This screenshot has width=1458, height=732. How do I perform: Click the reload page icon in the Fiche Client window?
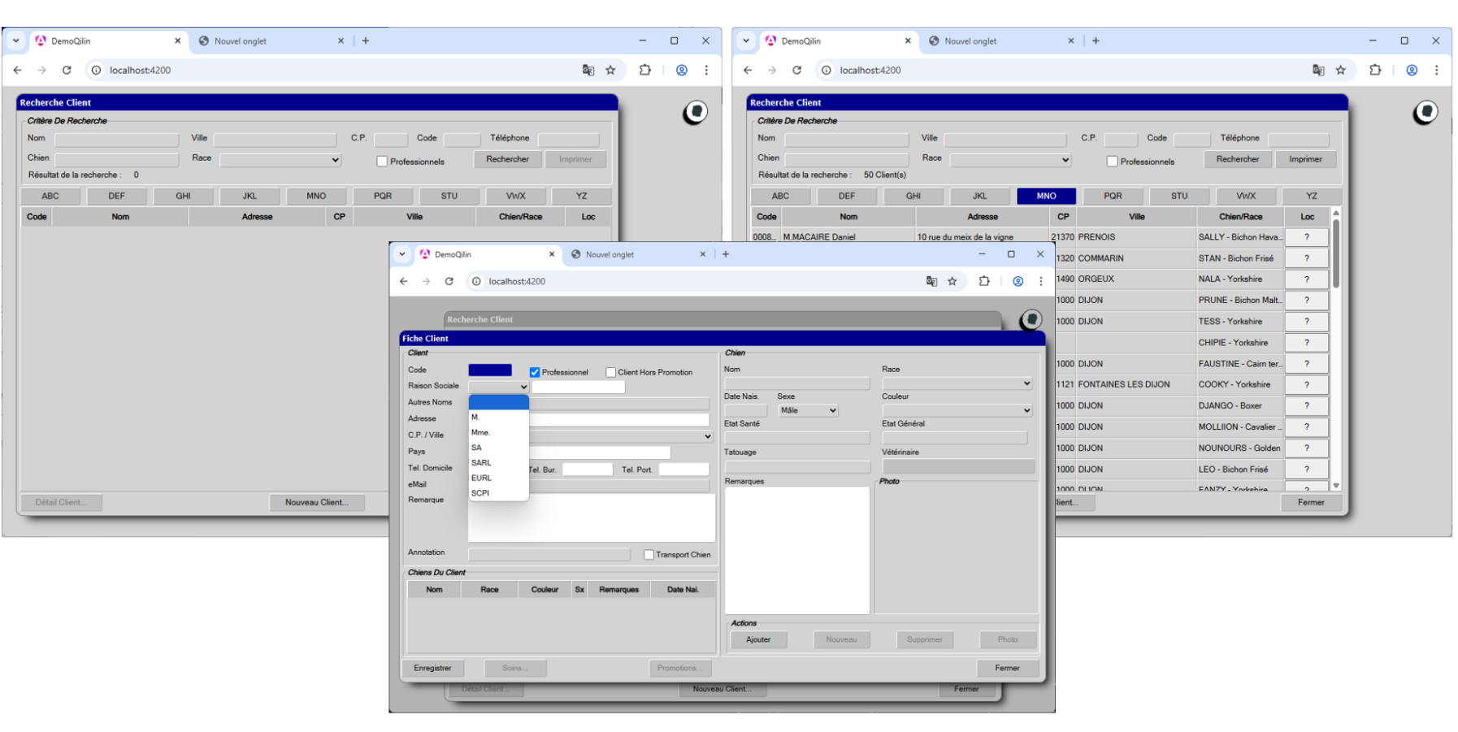[449, 280]
